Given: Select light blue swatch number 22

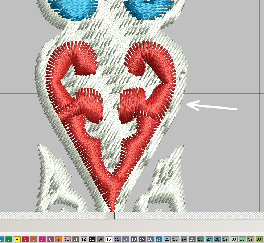Looking at the screenshot, I should click(x=167, y=239).
